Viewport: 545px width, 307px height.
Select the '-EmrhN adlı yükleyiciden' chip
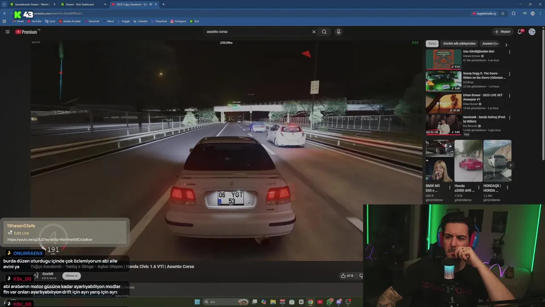coord(459,43)
